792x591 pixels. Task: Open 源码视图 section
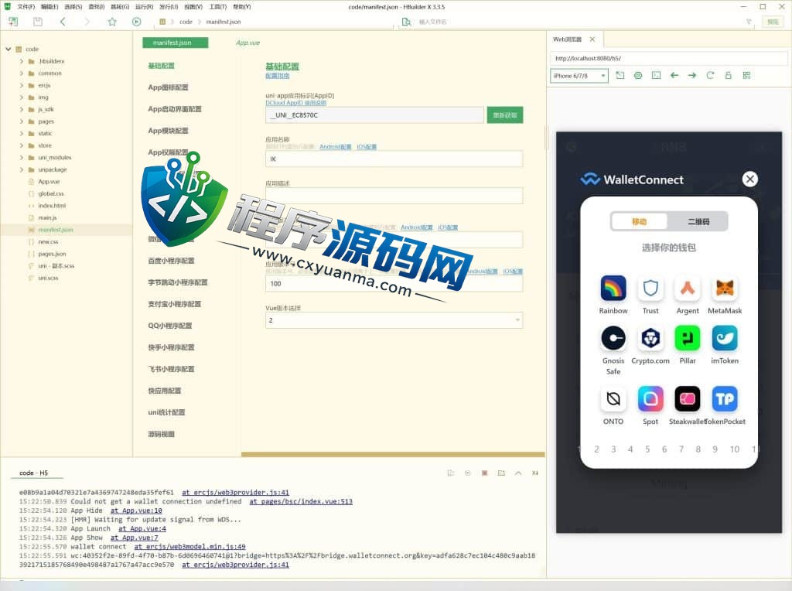[x=161, y=434]
